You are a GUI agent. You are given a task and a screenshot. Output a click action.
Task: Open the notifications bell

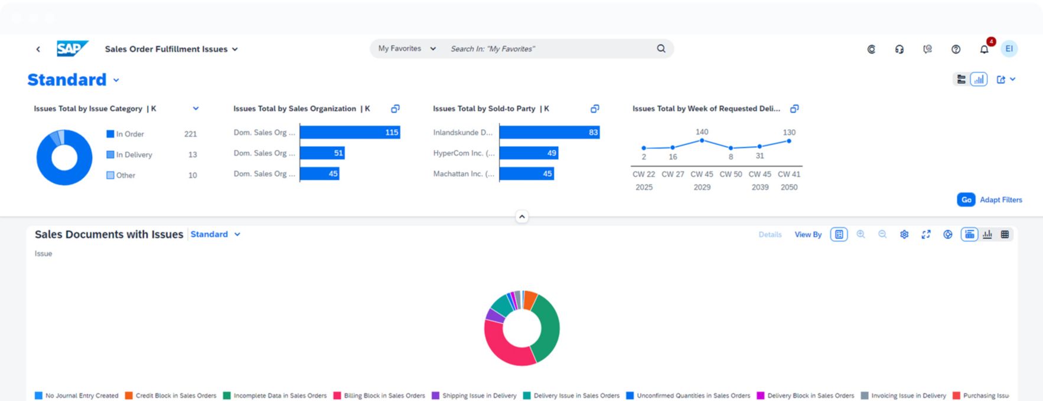point(984,50)
